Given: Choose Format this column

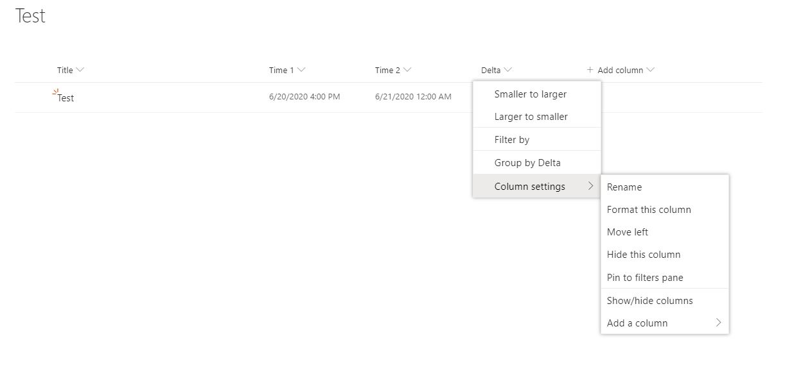Looking at the screenshot, I should click(x=649, y=210).
